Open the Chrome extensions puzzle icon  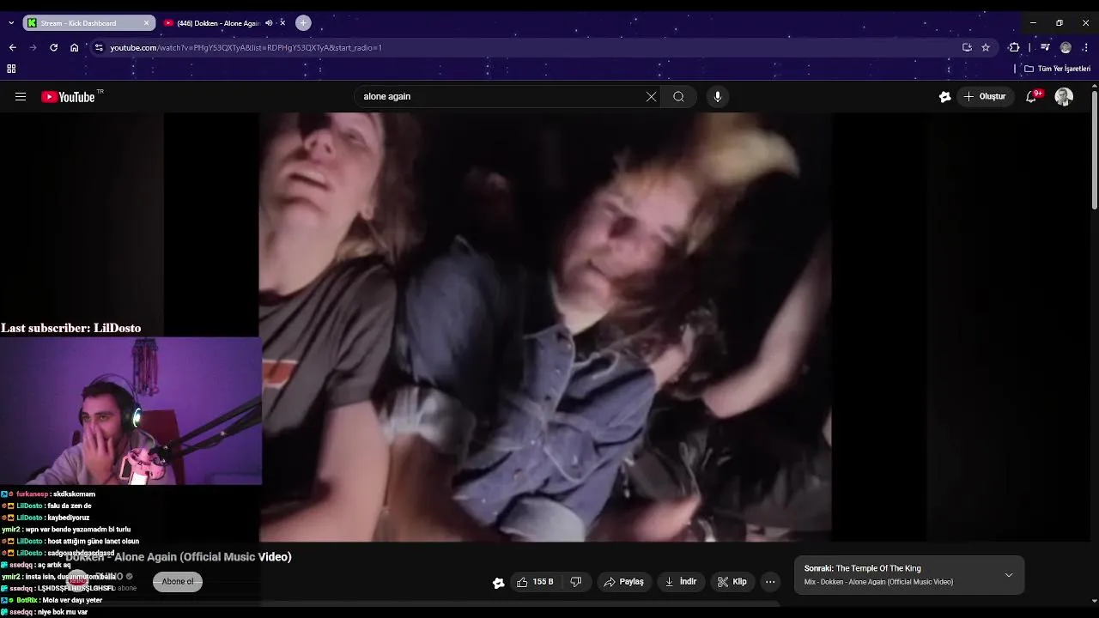click(x=1015, y=47)
